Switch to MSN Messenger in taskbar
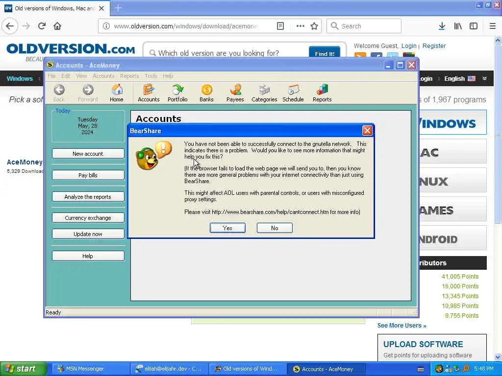The image size is (502, 376). [90, 369]
